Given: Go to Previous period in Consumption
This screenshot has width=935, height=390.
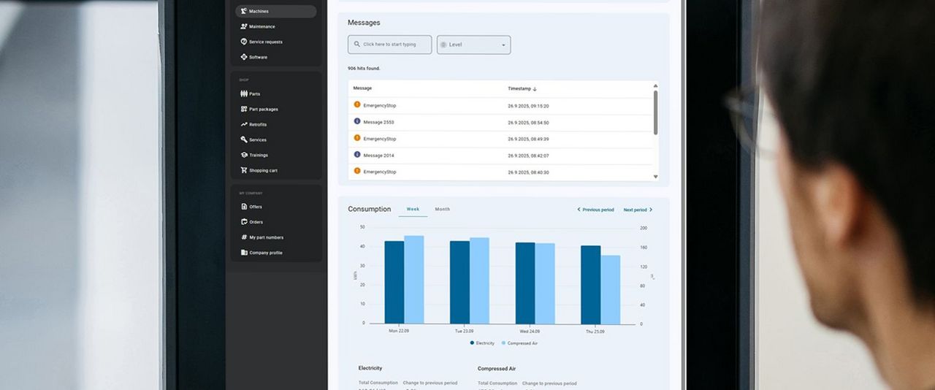Looking at the screenshot, I should (596, 210).
